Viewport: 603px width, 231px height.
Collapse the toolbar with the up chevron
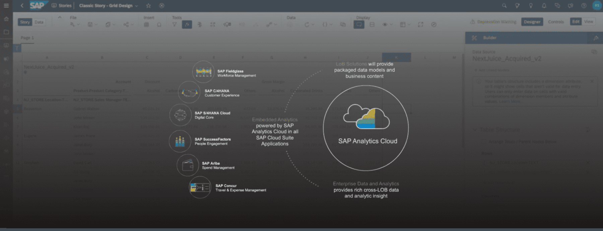coord(60,17)
